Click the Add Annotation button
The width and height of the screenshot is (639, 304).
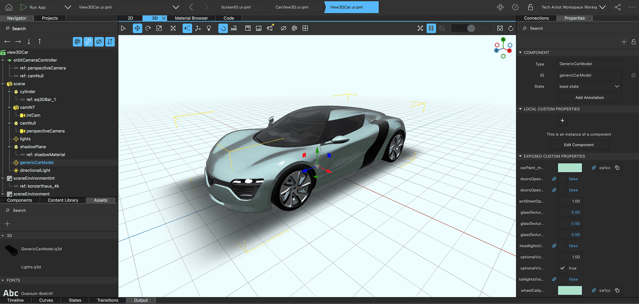[x=589, y=98]
